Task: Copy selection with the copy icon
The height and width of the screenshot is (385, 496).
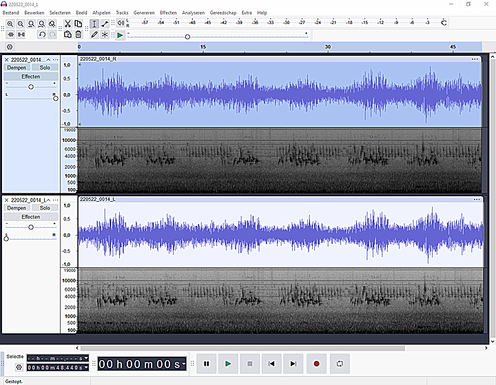Action: coord(78,23)
